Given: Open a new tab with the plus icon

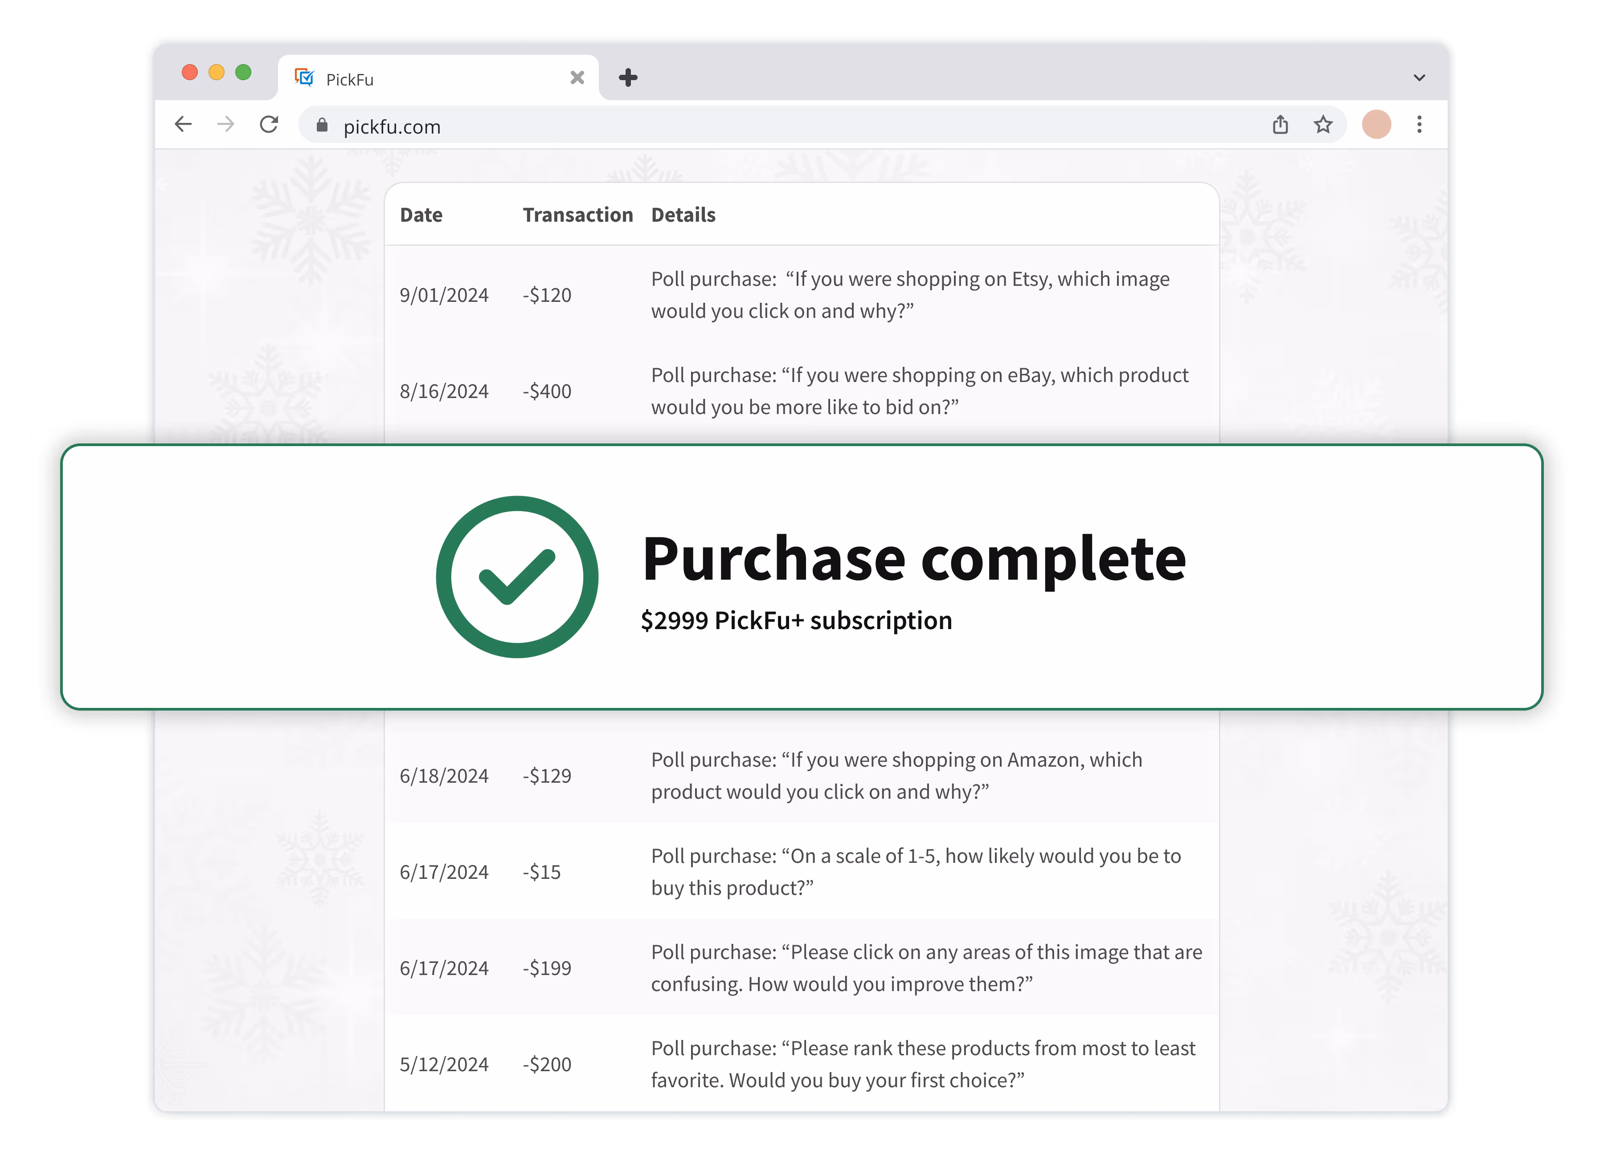Looking at the screenshot, I should (627, 77).
